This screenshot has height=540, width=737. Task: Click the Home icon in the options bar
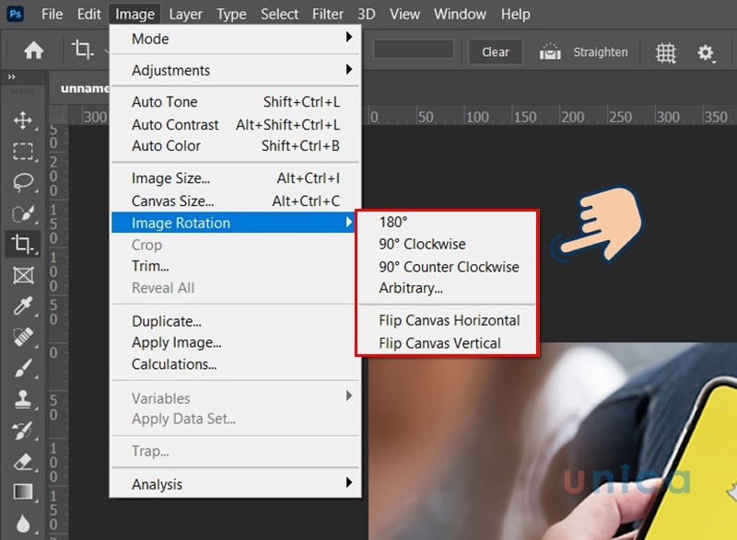point(33,52)
